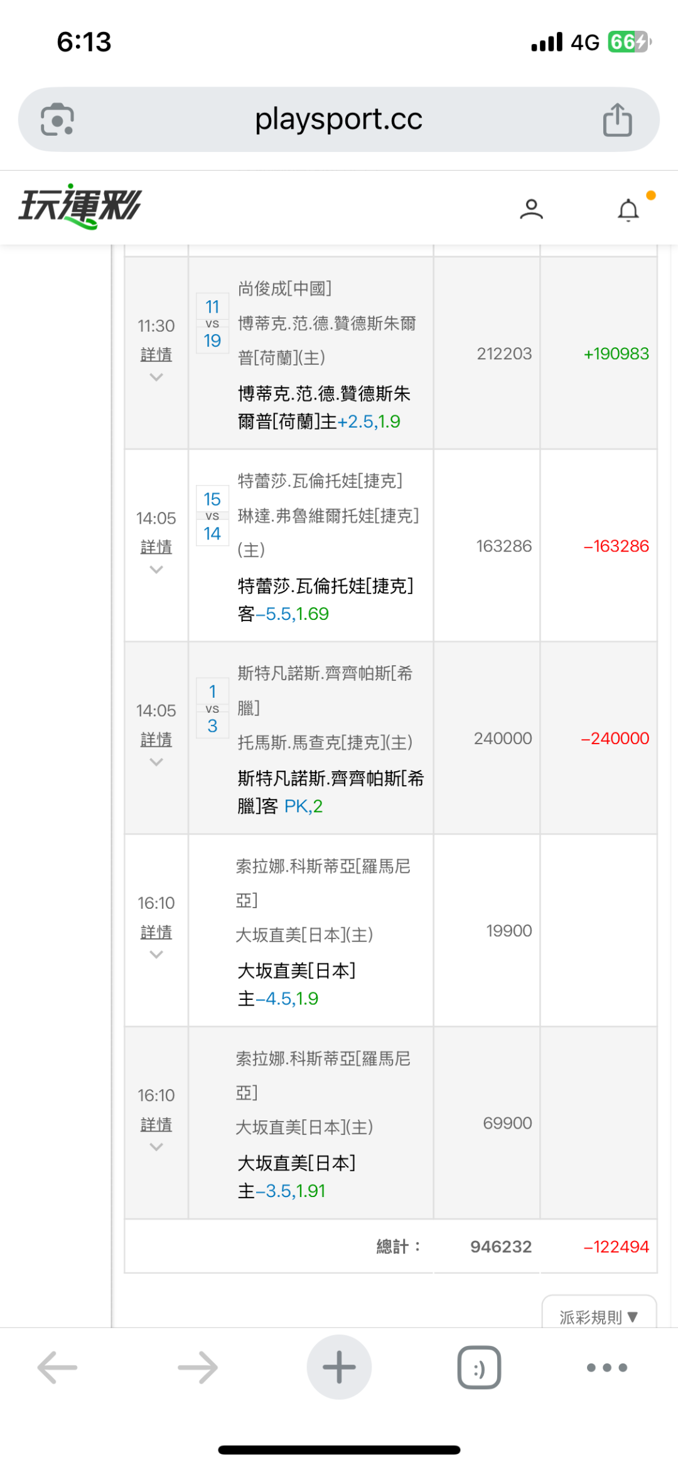Screen dimensions: 678x1469
Task: Tap the 11 vs 19 score box
Action: (212, 323)
